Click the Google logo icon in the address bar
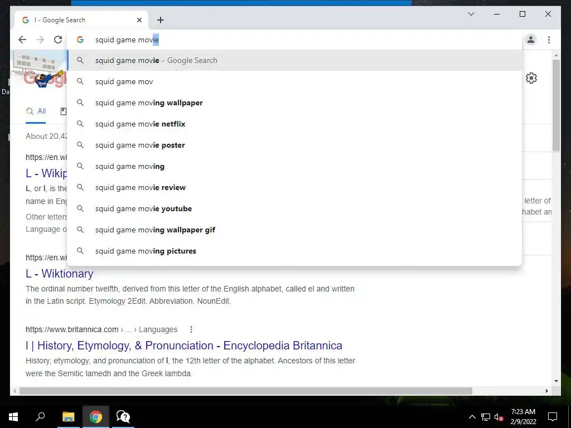Image resolution: width=571 pixels, height=428 pixels. pyautogui.click(x=80, y=40)
